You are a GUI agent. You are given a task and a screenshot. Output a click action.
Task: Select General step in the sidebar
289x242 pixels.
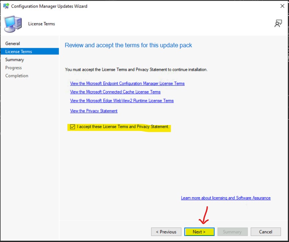click(13, 43)
